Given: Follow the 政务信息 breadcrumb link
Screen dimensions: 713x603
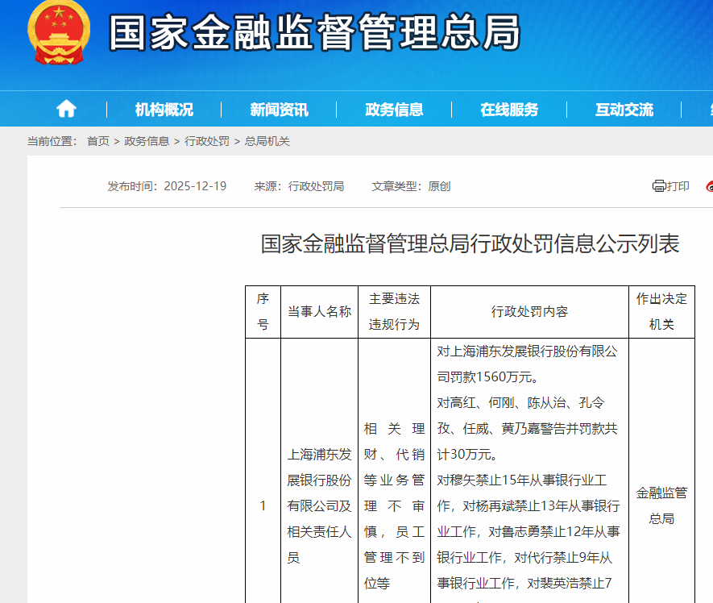Looking at the screenshot, I should [x=147, y=141].
